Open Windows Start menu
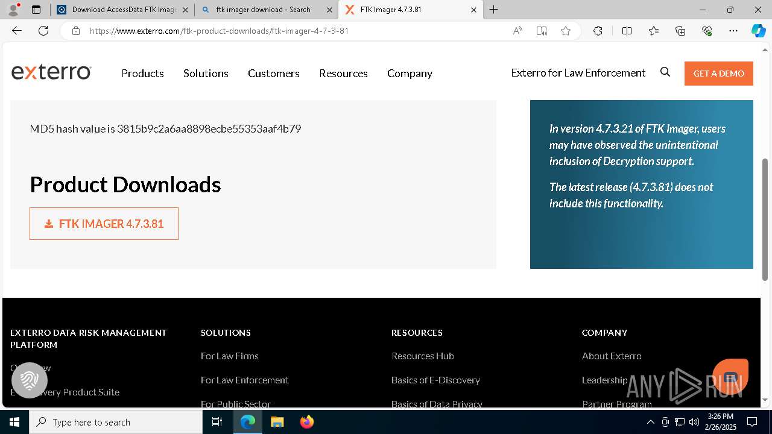 point(14,422)
